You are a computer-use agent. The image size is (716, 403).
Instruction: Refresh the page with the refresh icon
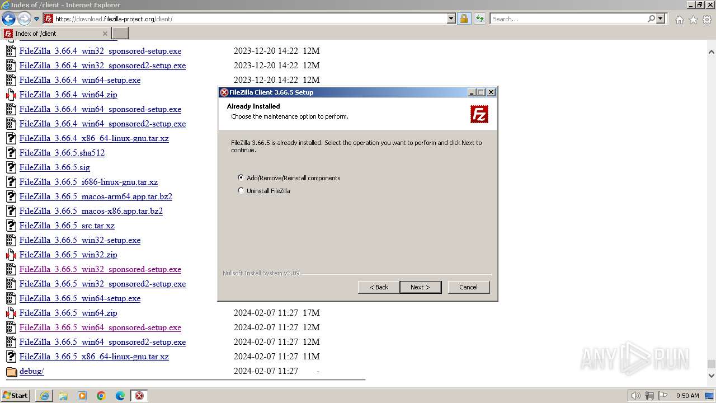[x=479, y=18]
